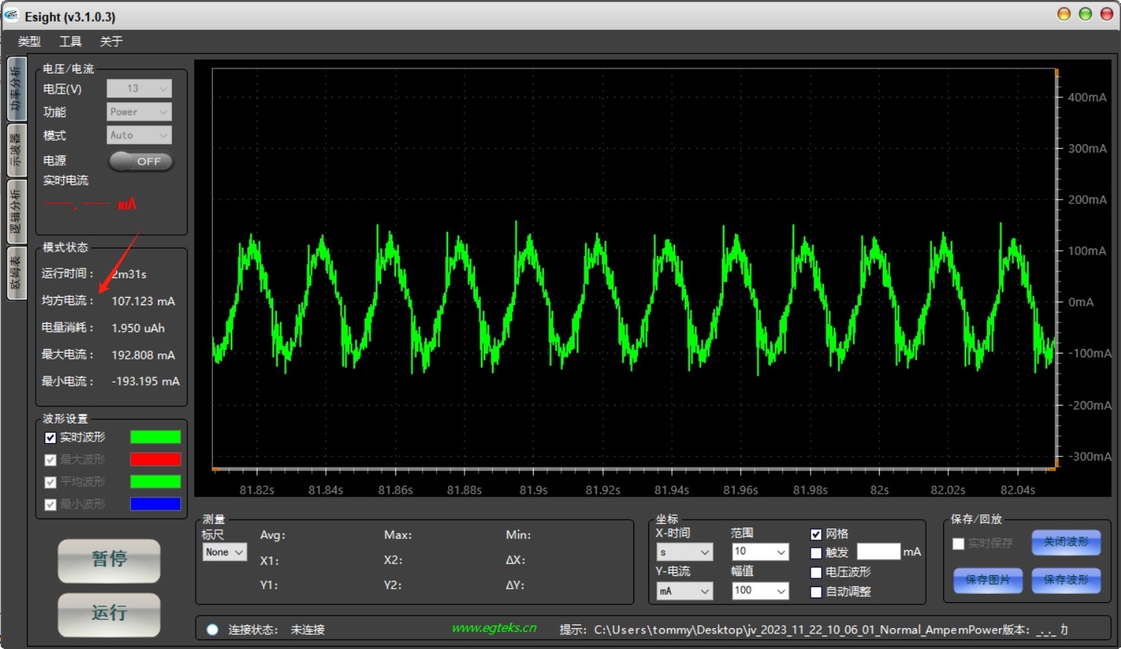Viewport: 1121px width, 649px height.
Task: Disable the 网格 grid checkbox
Action: tap(816, 534)
